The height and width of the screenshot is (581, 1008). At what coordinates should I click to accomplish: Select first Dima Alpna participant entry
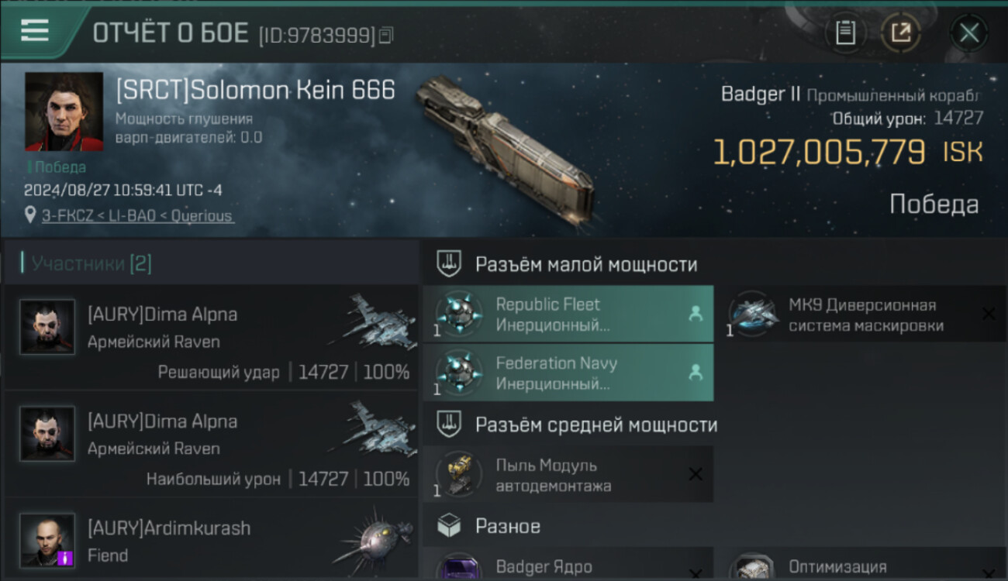tap(211, 336)
